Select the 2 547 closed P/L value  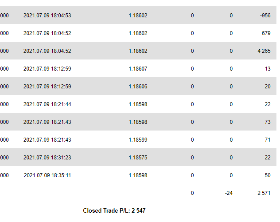[138, 211]
